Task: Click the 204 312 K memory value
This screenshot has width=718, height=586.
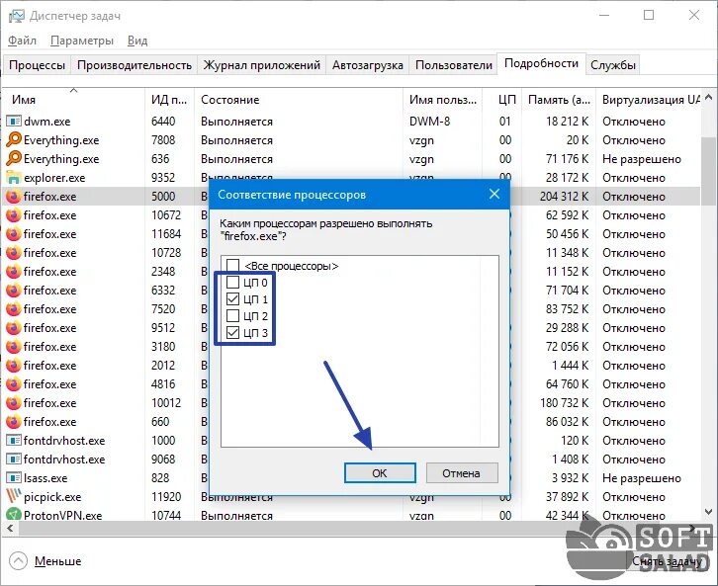Action: click(564, 197)
